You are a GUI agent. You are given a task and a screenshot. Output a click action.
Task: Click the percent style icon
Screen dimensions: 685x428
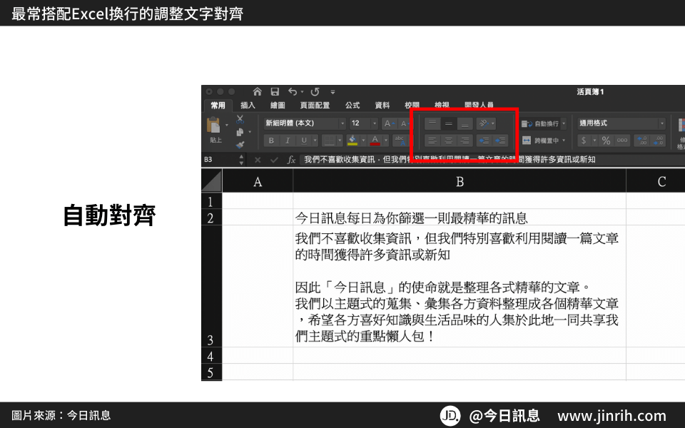(606, 141)
